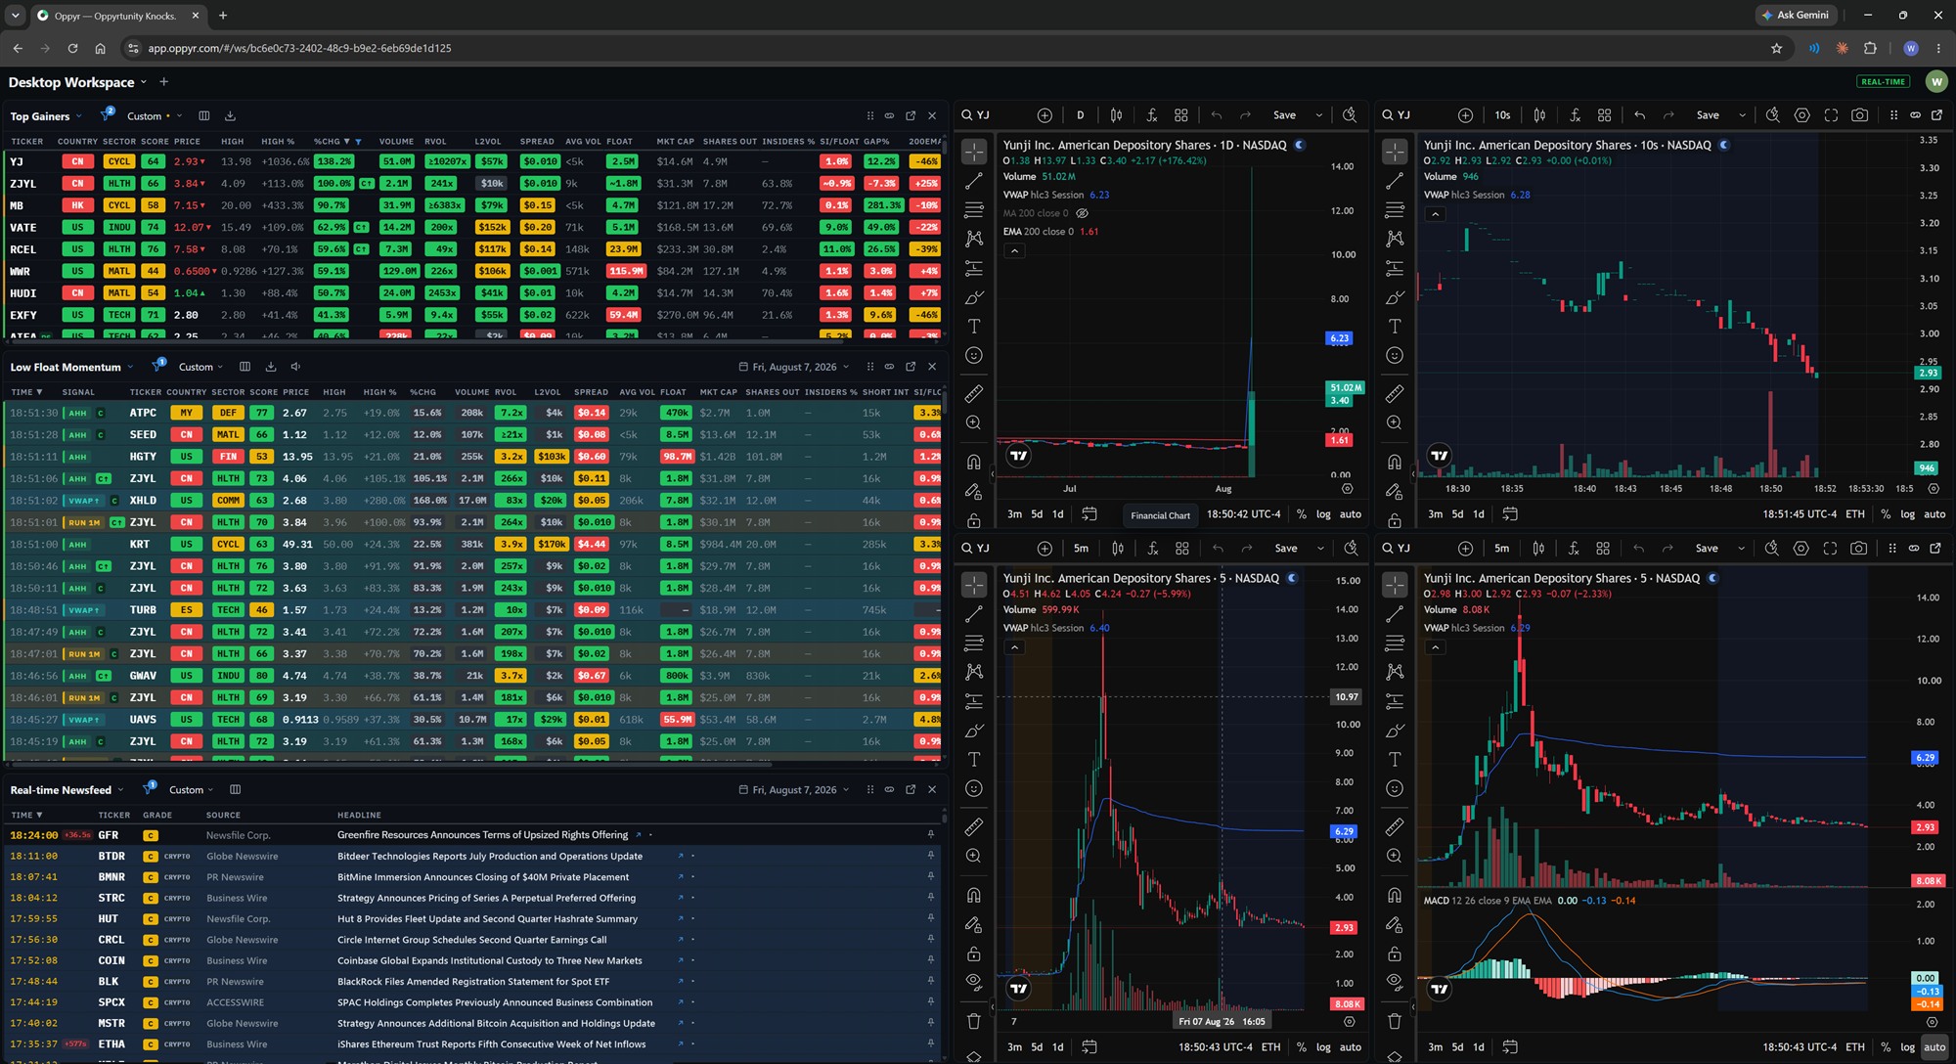The height and width of the screenshot is (1064, 1956).
Task: Open quick search in the 1D chart toolbar
Action: [1350, 115]
